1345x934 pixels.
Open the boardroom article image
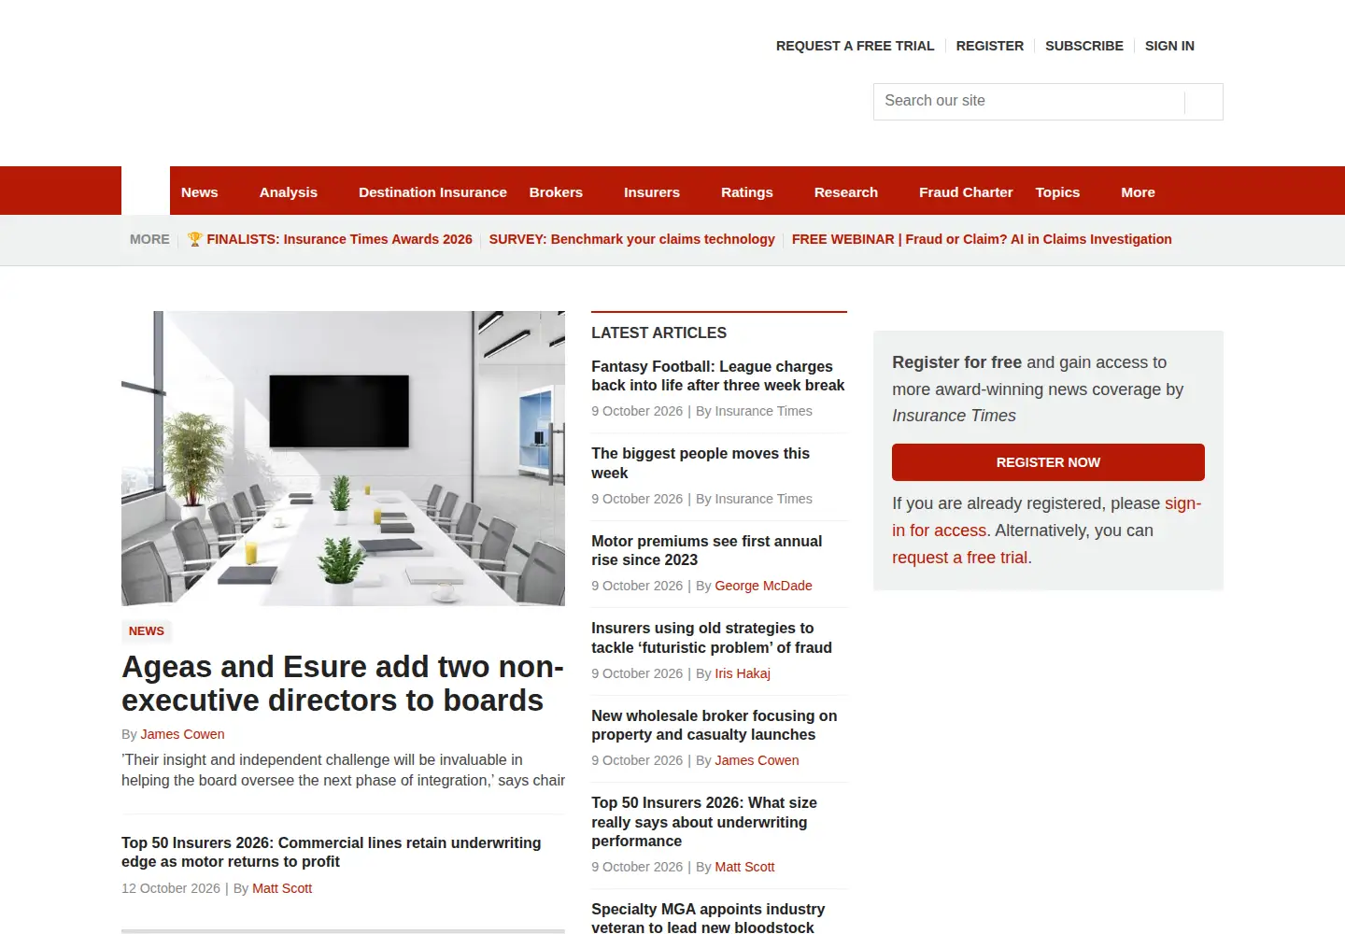pos(343,459)
